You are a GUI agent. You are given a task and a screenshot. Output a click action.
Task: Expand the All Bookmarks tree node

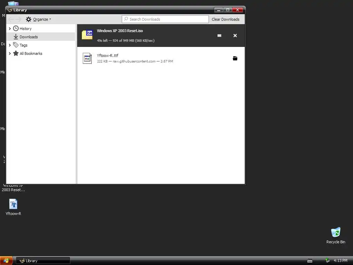[x=10, y=53]
